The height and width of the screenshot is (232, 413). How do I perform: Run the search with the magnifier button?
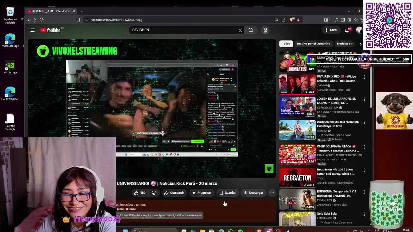tap(251, 30)
